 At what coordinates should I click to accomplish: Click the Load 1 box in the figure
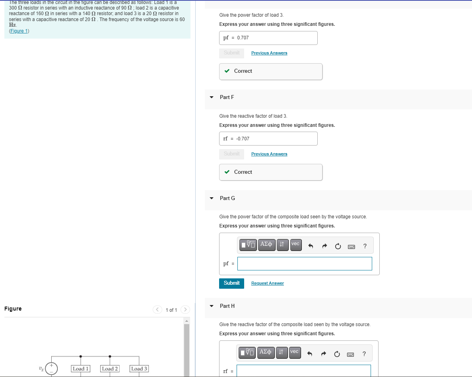(81, 369)
